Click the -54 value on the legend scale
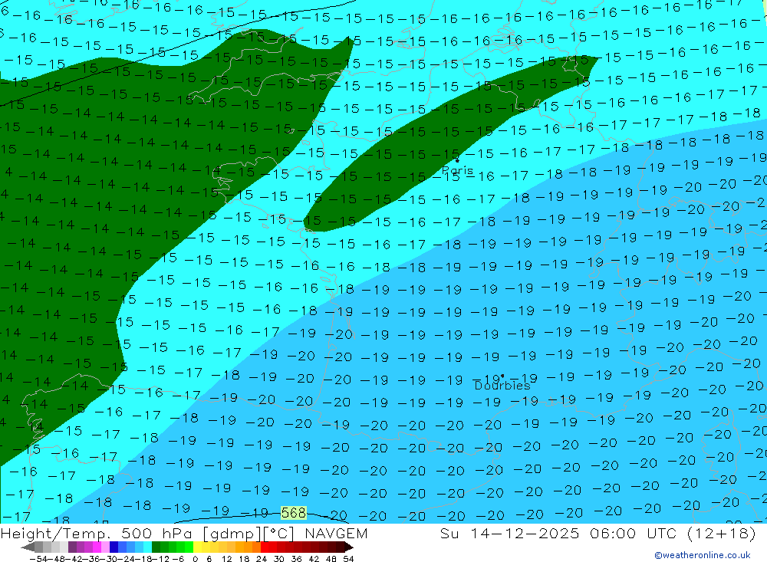Image resolution: width=767 pixels, height=562 pixels. (38, 559)
